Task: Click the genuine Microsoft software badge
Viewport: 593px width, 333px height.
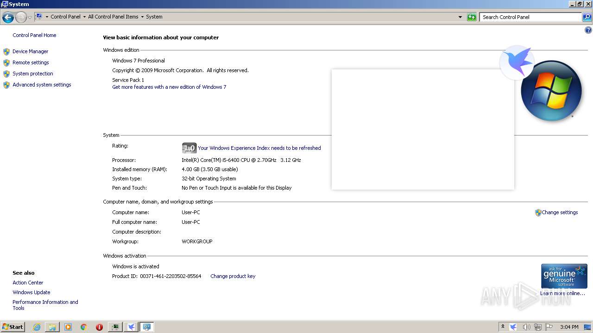Action: pyautogui.click(x=564, y=276)
